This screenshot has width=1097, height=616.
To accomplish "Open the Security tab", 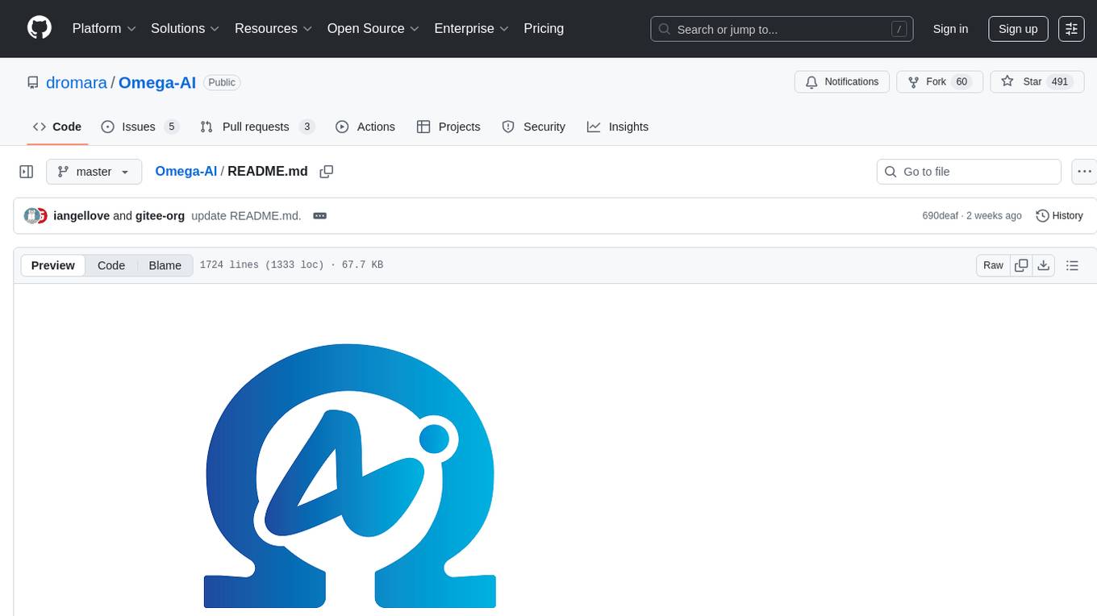I will pos(534,127).
